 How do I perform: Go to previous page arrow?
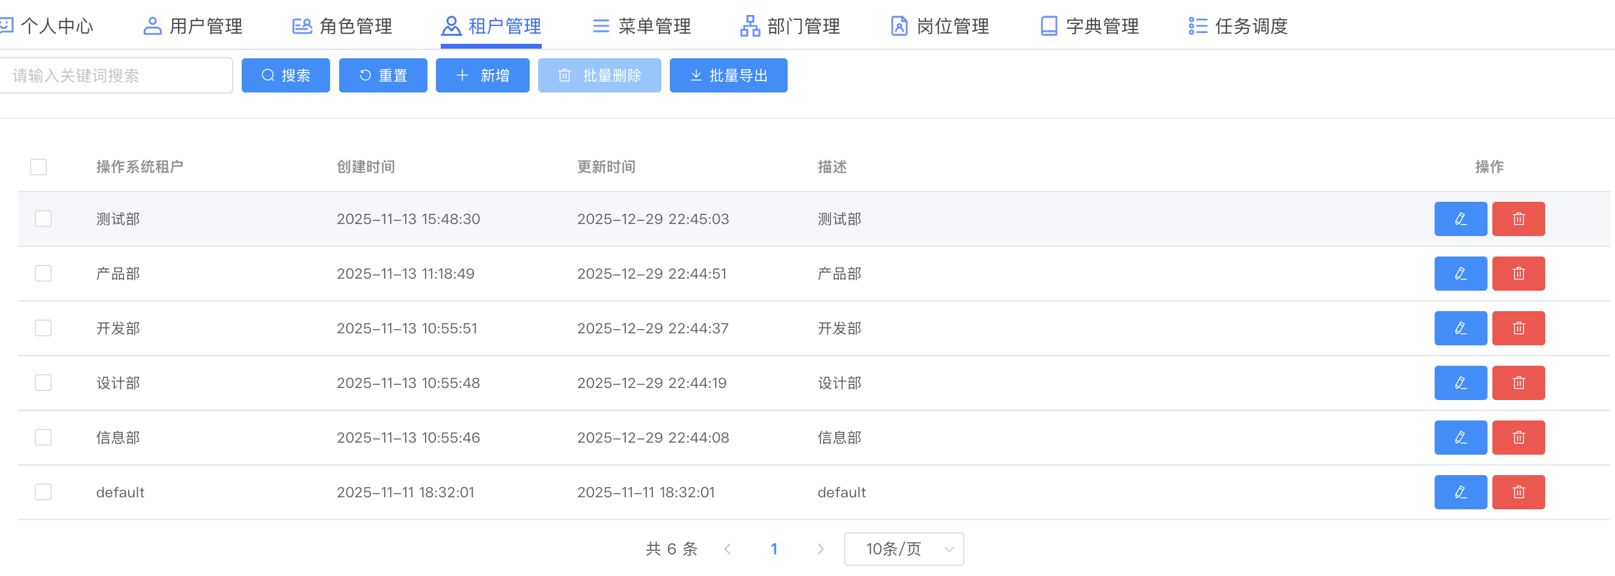pyautogui.click(x=728, y=549)
